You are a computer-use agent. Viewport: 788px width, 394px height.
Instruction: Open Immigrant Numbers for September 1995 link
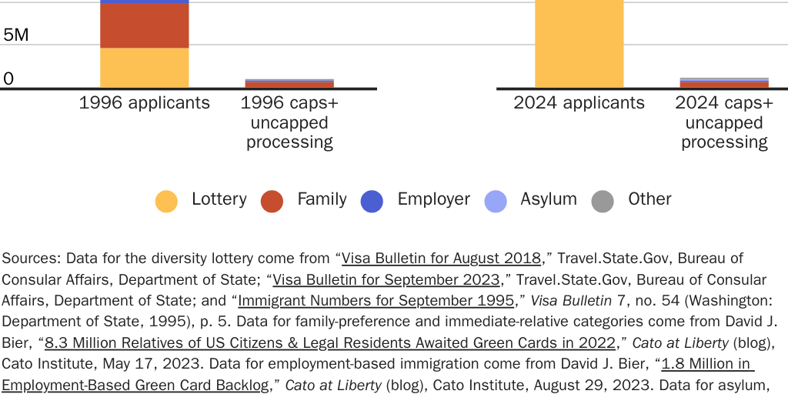376,300
